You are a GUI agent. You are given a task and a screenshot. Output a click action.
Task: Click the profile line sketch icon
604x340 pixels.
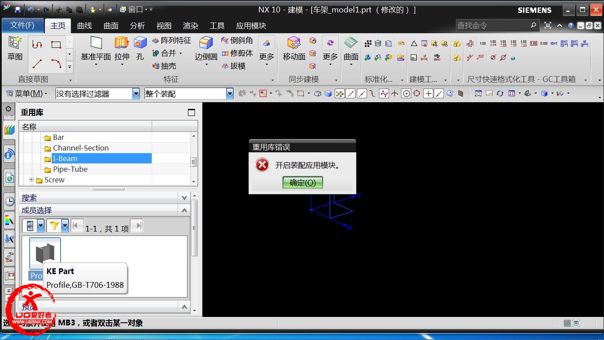[38, 45]
